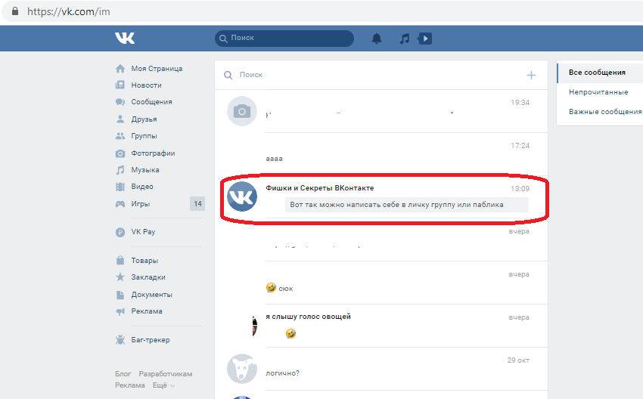The height and width of the screenshot is (399, 643).
Task: Open the conversation with message сюк
Action: tap(381, 283)
